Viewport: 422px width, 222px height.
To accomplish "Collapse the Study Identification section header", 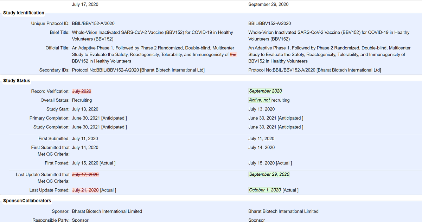I will (23, 13).
